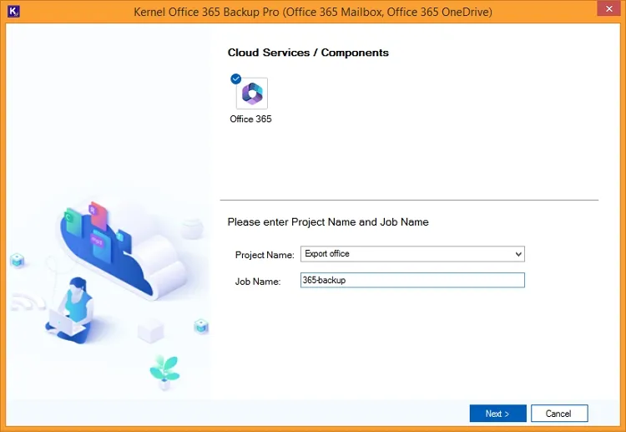Close the Kernel Office 365 Backup window
This screenshot has width=626, height=432.
click(x=608, y=8)
